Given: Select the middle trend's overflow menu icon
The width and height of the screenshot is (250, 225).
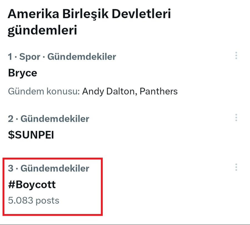Looking at the screenshot, I should [236, 118].
